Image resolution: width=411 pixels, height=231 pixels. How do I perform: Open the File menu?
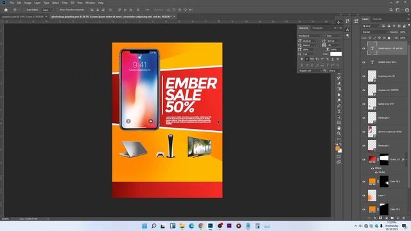point(12,3)
